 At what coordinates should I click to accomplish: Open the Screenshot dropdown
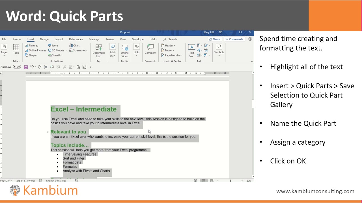point(78,50)
